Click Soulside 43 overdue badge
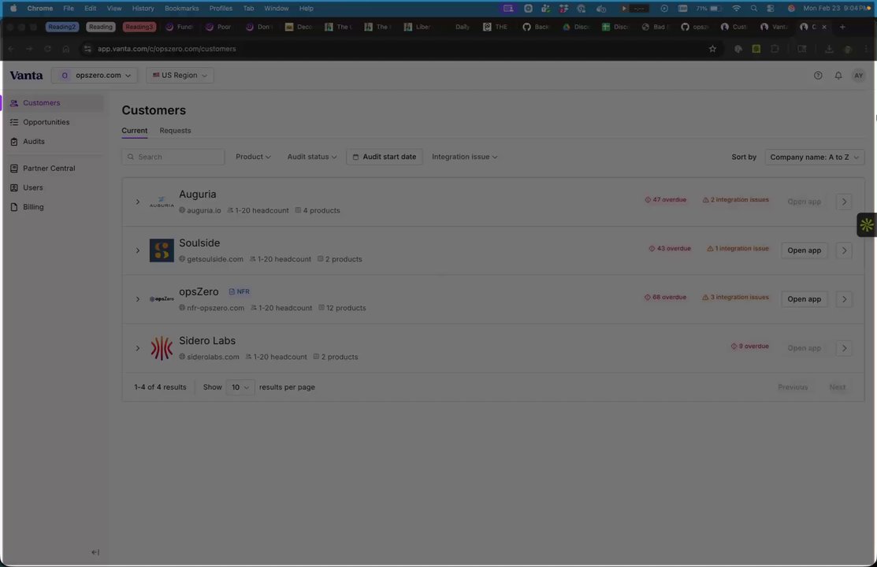Image resolution: width=877 pixels, height=567 pixels. tap(670, 249)
